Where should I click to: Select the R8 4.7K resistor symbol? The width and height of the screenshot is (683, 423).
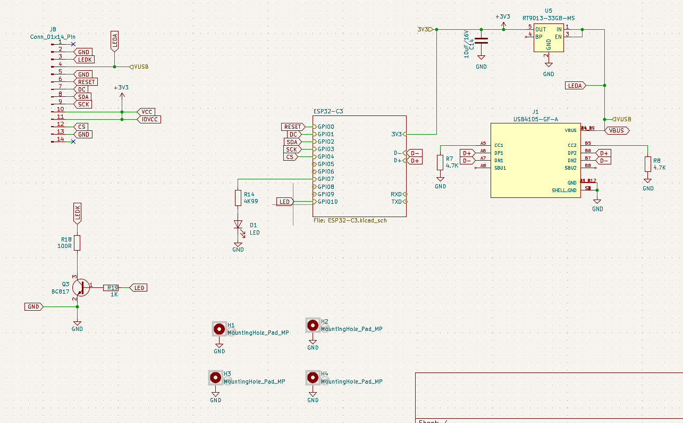coord(648,164)
